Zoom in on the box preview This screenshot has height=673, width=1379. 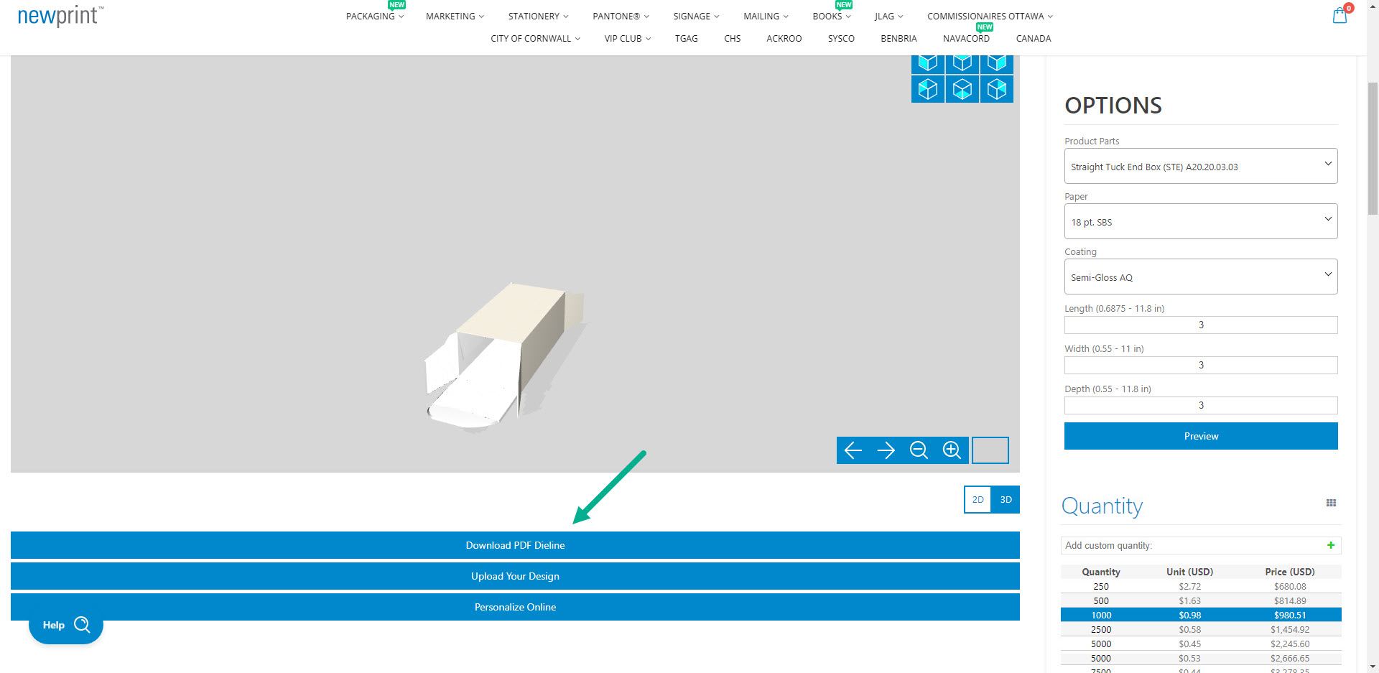pyautogui.click(x=952, y=450)
